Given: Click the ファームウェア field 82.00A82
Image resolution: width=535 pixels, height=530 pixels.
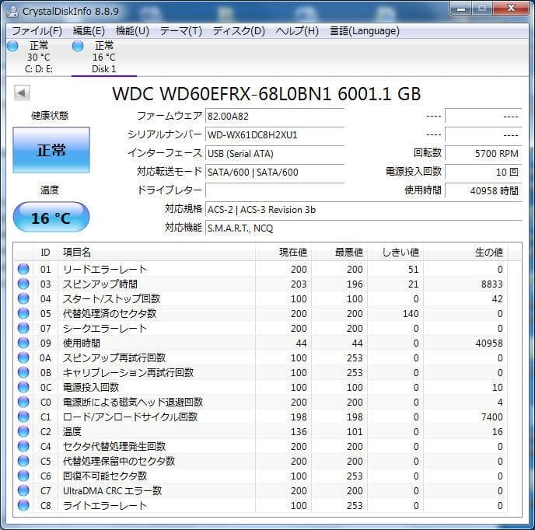Looking at the screenshot, I should 274,117.
